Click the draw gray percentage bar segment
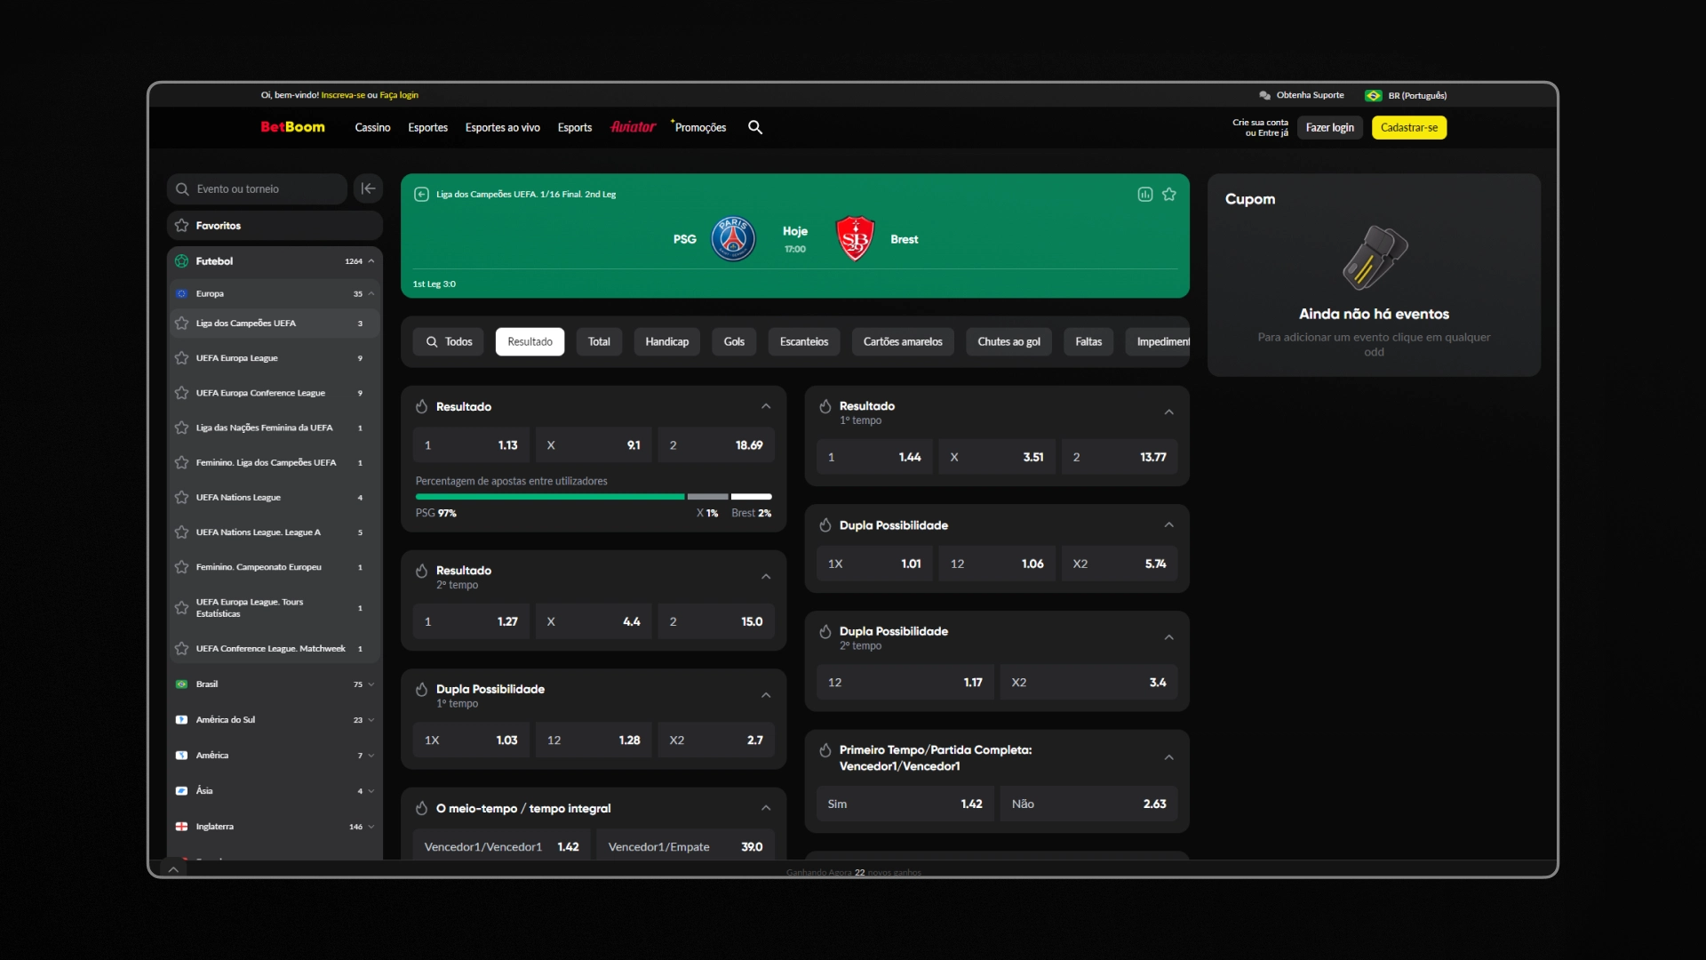The image size is (1706, 960). (x=708, y=496)
